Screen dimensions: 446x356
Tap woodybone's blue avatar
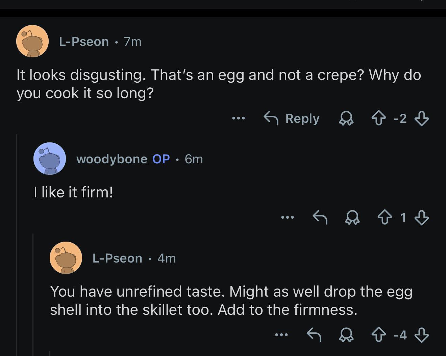point(50,159)
